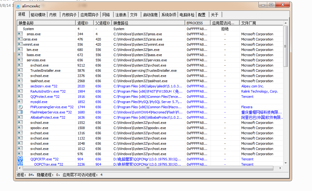Click the FlashHelperService.exe icon

(x=20, y=112)
